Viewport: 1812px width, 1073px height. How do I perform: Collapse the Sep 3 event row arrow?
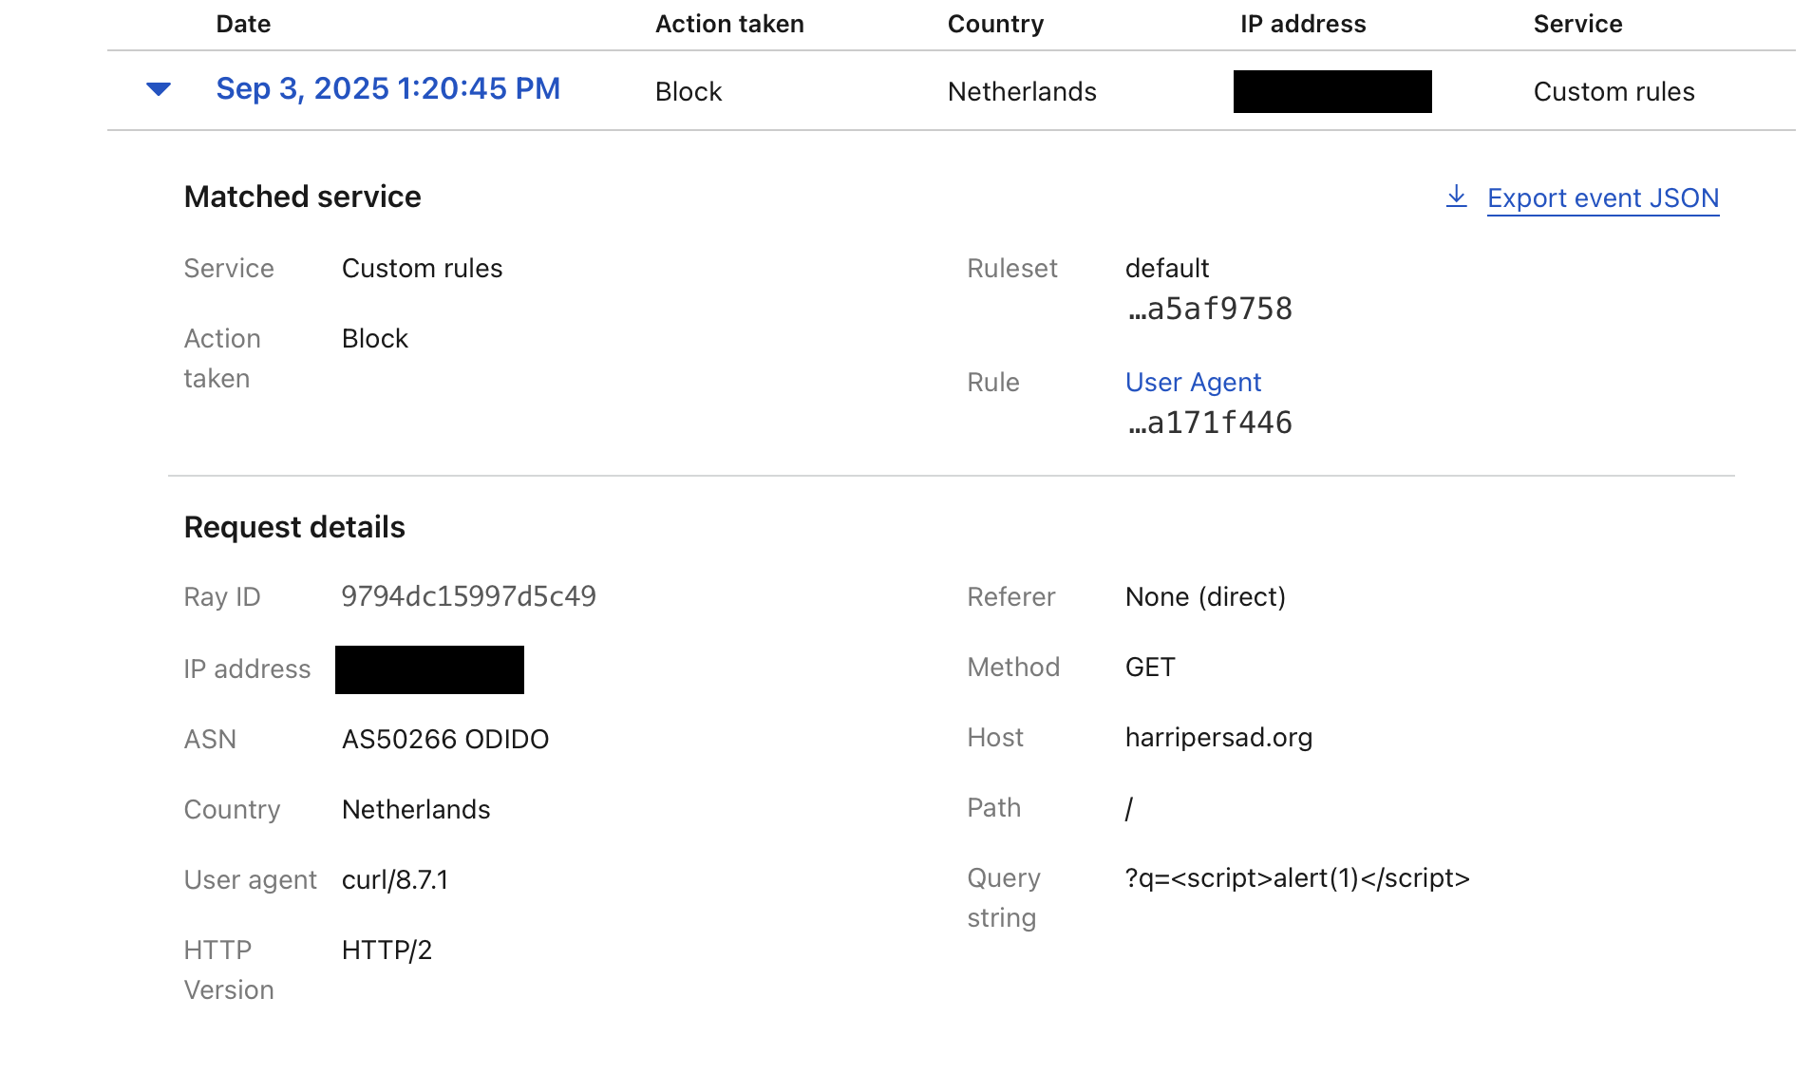[x=159, y=89]
